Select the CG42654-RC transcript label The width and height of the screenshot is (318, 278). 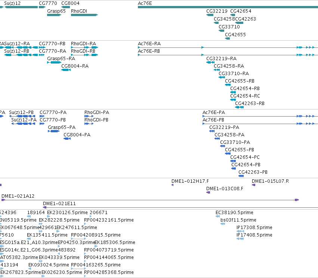(x=245, y=96)
